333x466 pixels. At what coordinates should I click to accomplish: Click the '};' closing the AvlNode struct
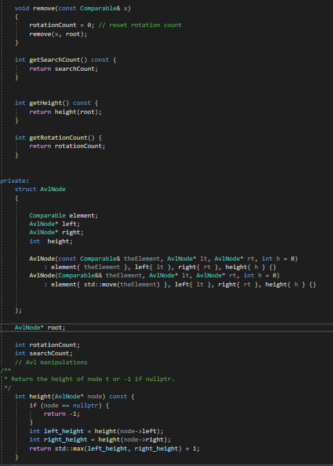coord(19,310)
